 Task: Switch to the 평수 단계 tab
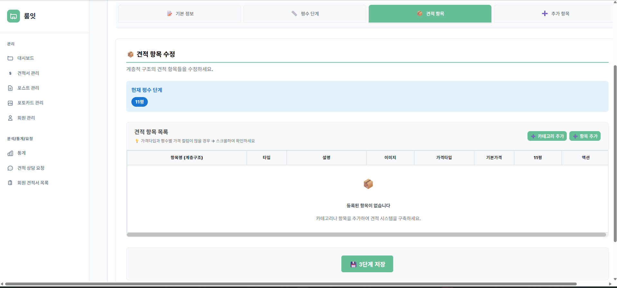pos(305,14)
